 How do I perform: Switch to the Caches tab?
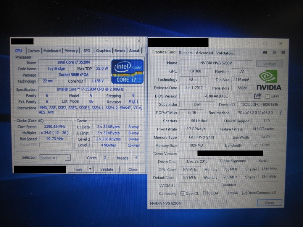pos(33,51)
